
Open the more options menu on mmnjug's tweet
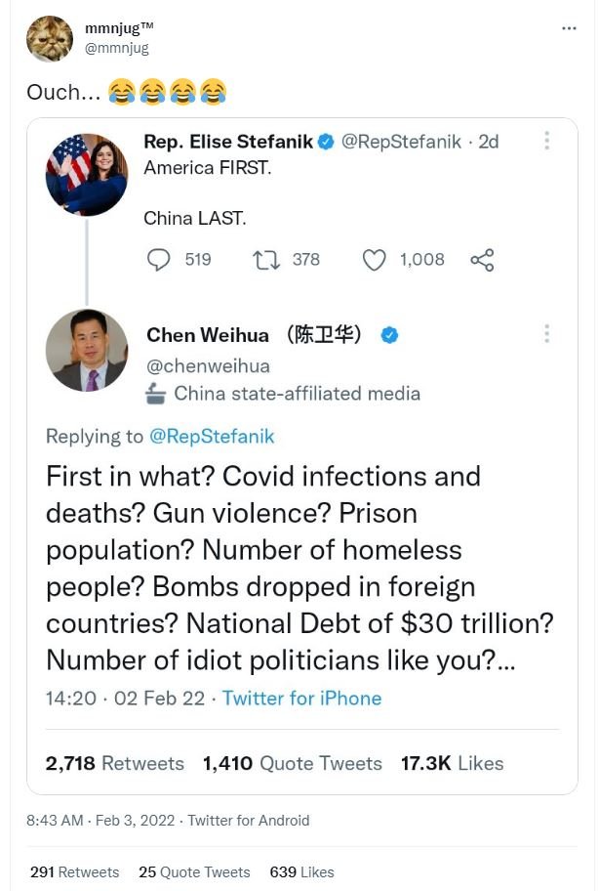pyautogui.click(x=569, y=29)
